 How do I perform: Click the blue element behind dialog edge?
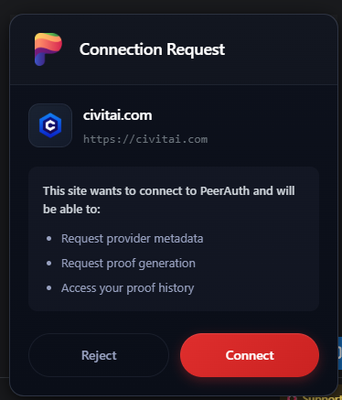[x=340, y=353]
